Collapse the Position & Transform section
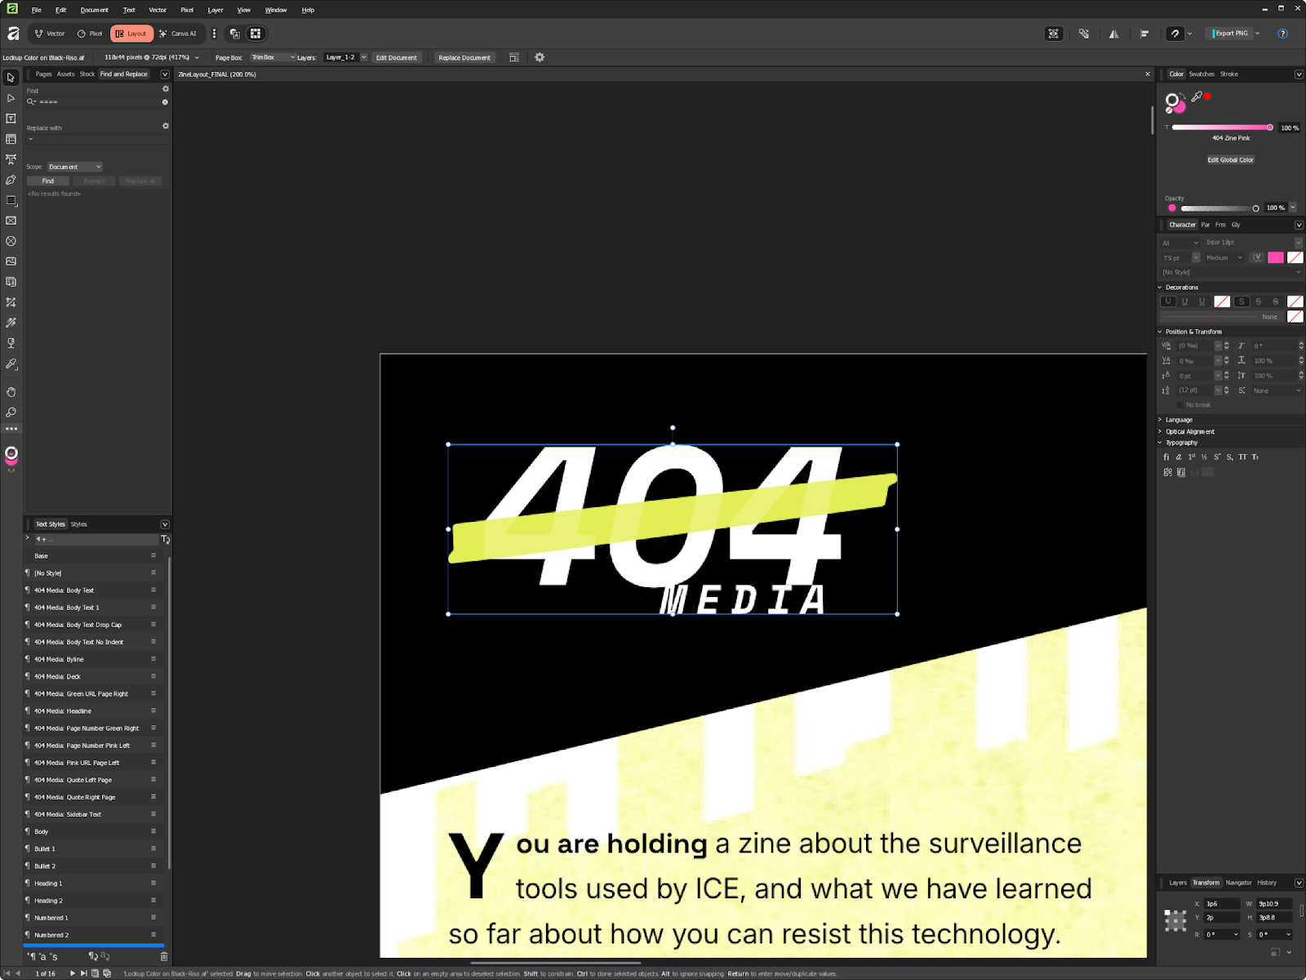The image size is (1306, 980). point(1160,332)
